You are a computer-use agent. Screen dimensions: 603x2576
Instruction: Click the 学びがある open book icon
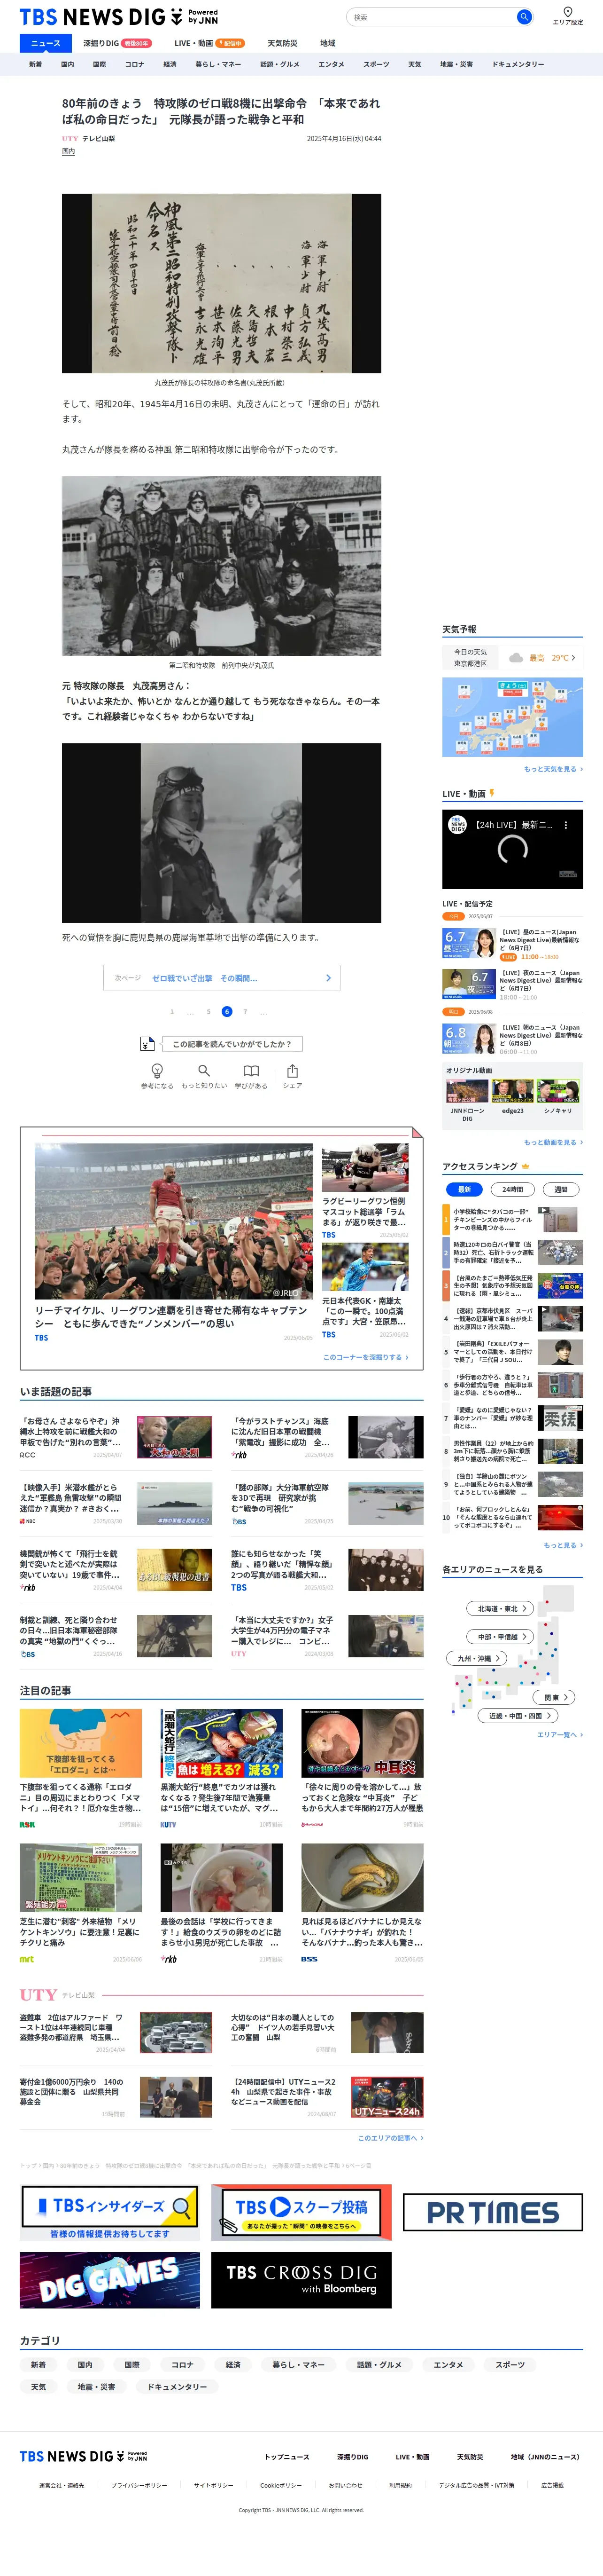point(251,1071)
